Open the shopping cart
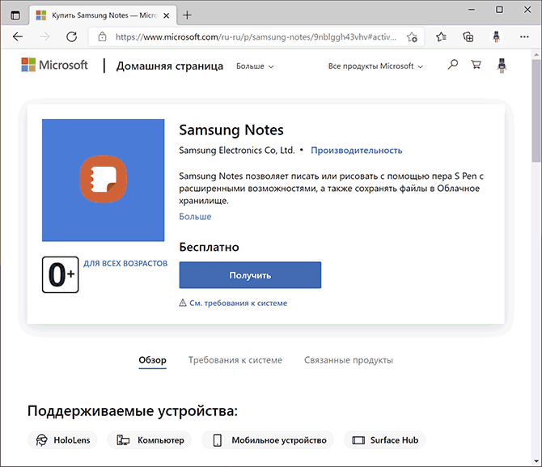Image resolution: width=542 pixels, height=467 pixels. click(x=476, y=65)
